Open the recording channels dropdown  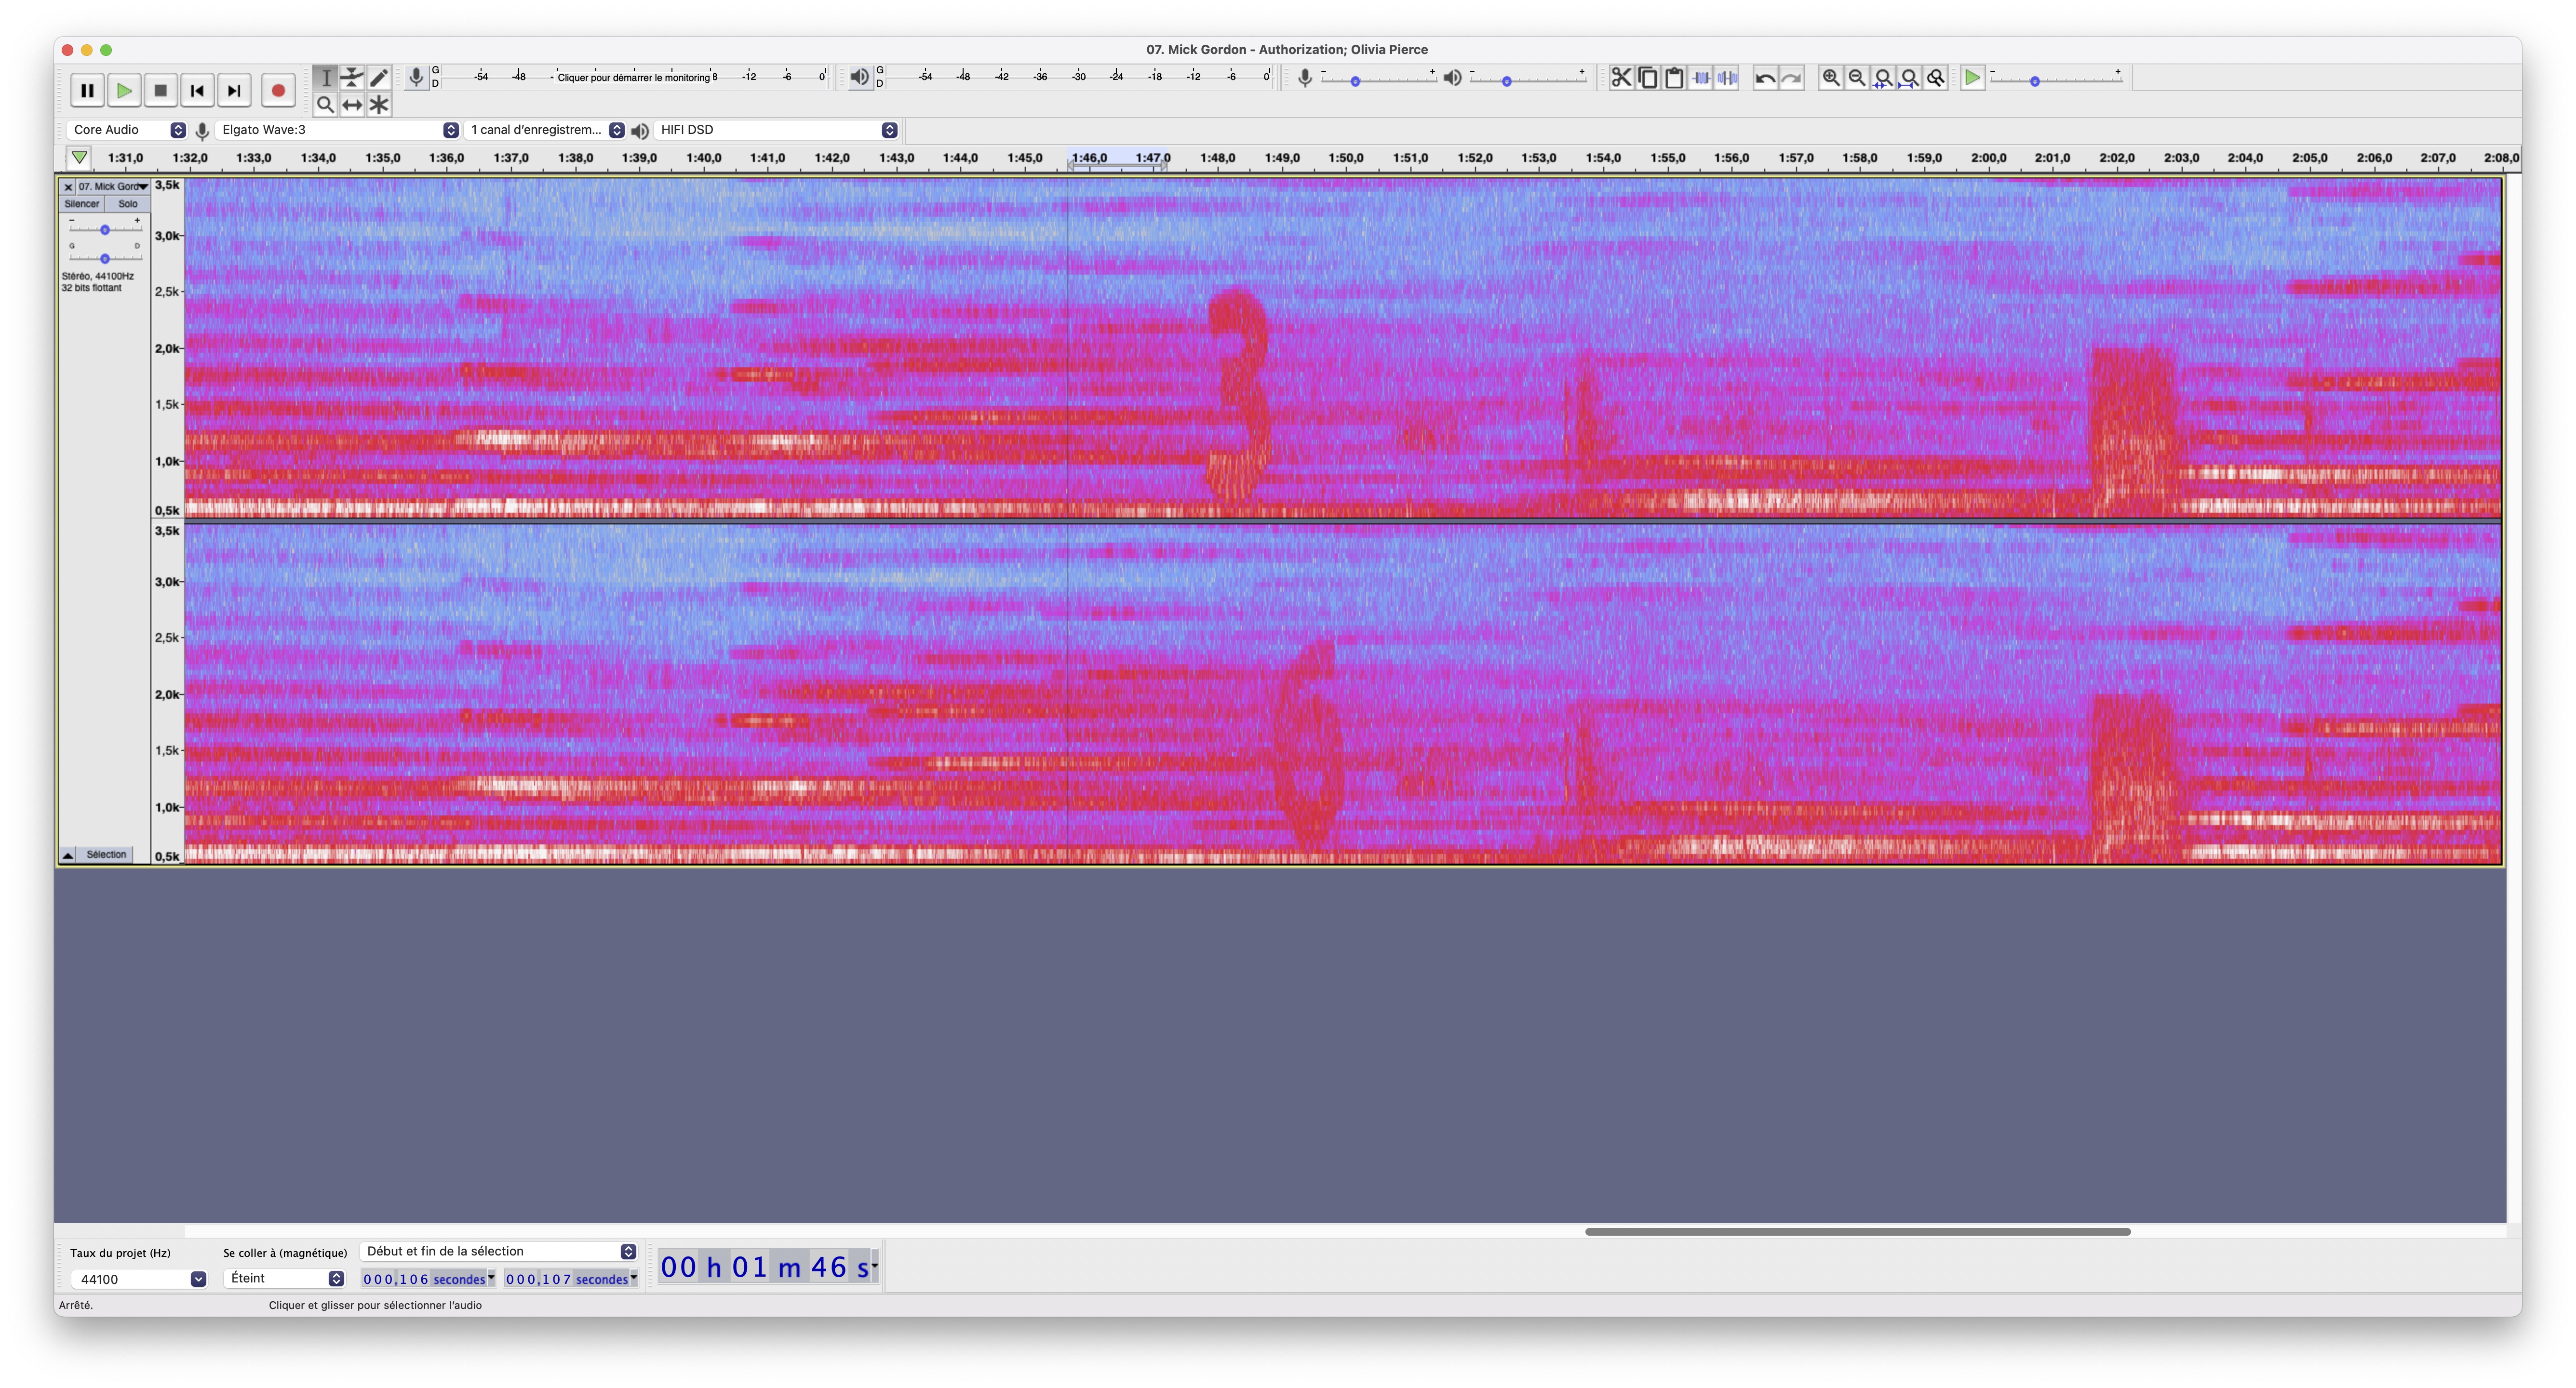click(545, 130)
